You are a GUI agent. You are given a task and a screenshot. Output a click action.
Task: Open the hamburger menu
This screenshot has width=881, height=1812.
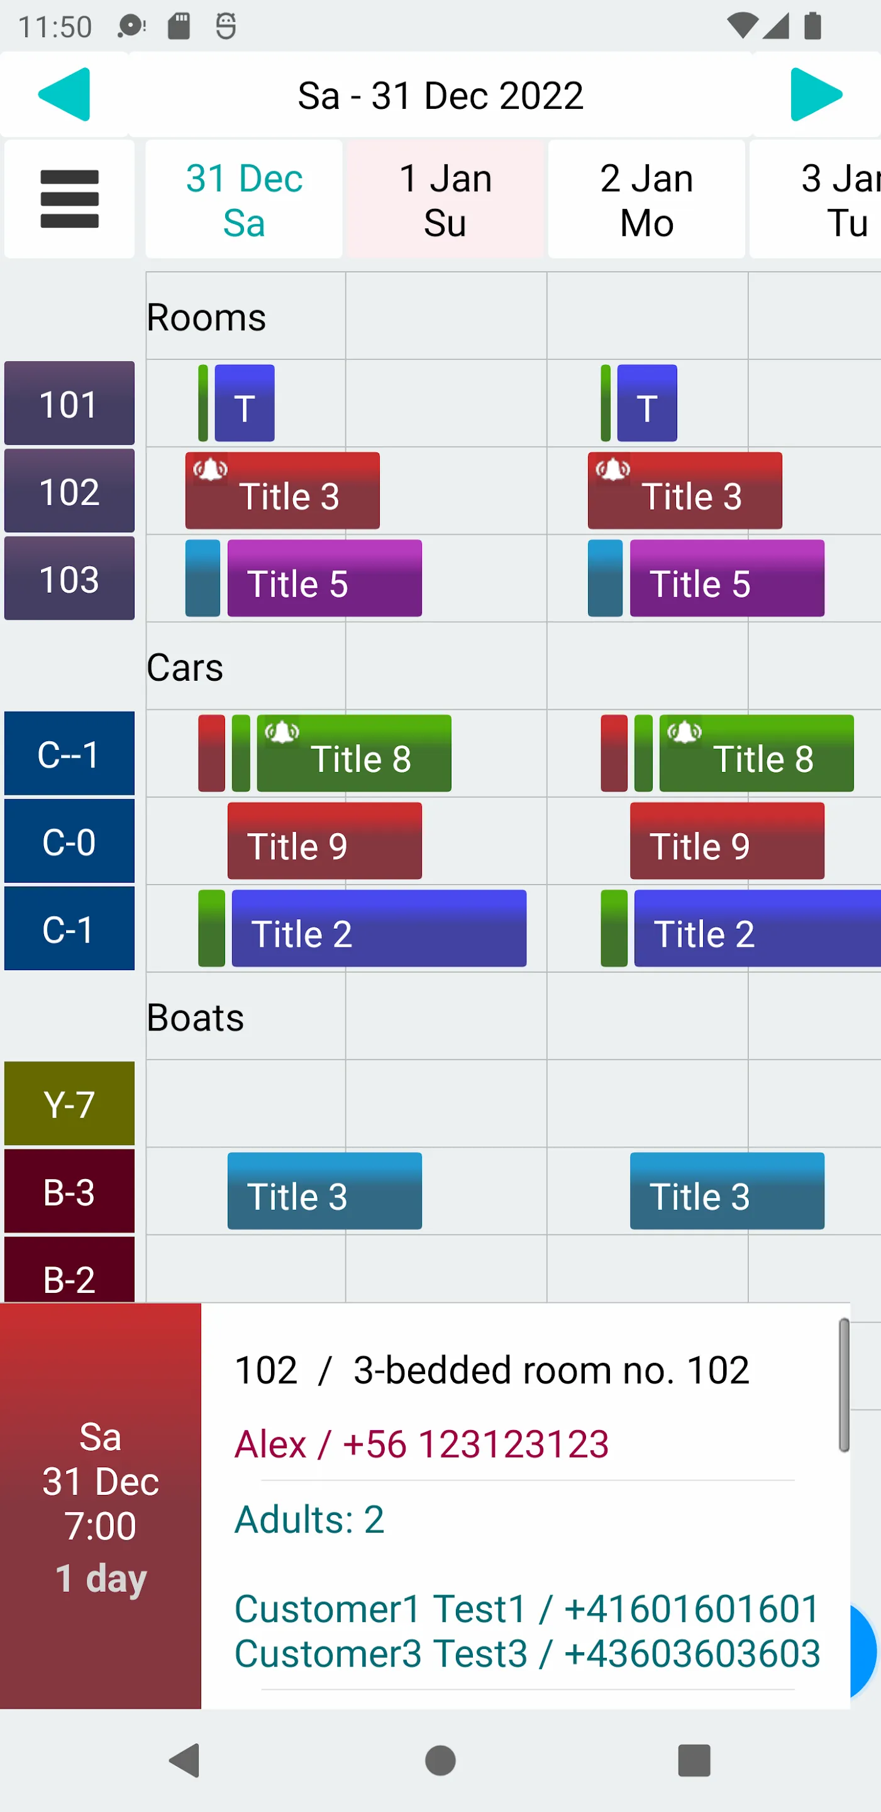point(70,199)
